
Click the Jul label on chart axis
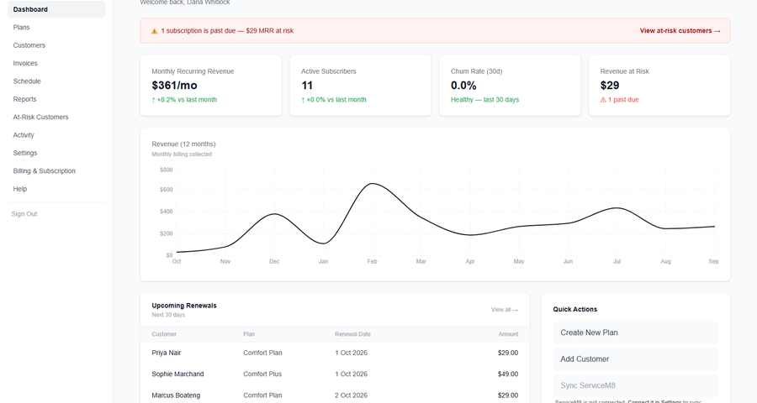(617, 261)
